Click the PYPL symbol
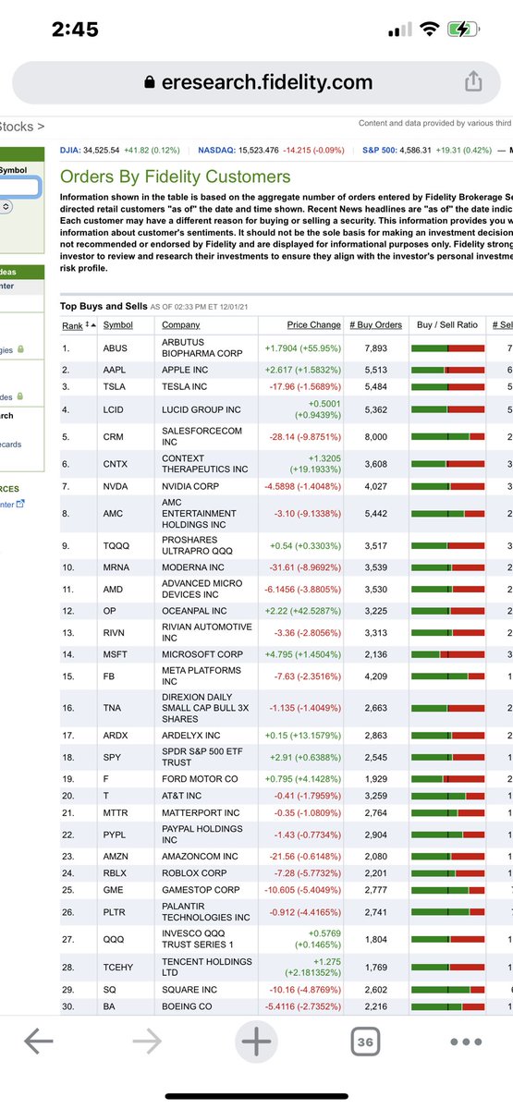Screen dimensions: 513x1109 coord(116,835)
